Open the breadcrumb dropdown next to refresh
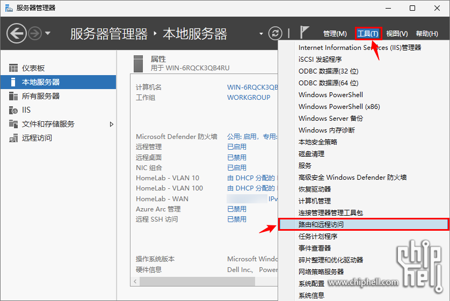Viewport: 450px width, 301px height. (261, 34)
